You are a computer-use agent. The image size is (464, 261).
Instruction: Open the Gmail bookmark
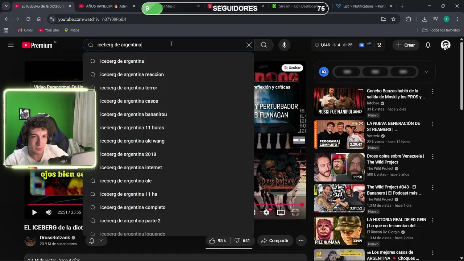click(x=25, y=30)
